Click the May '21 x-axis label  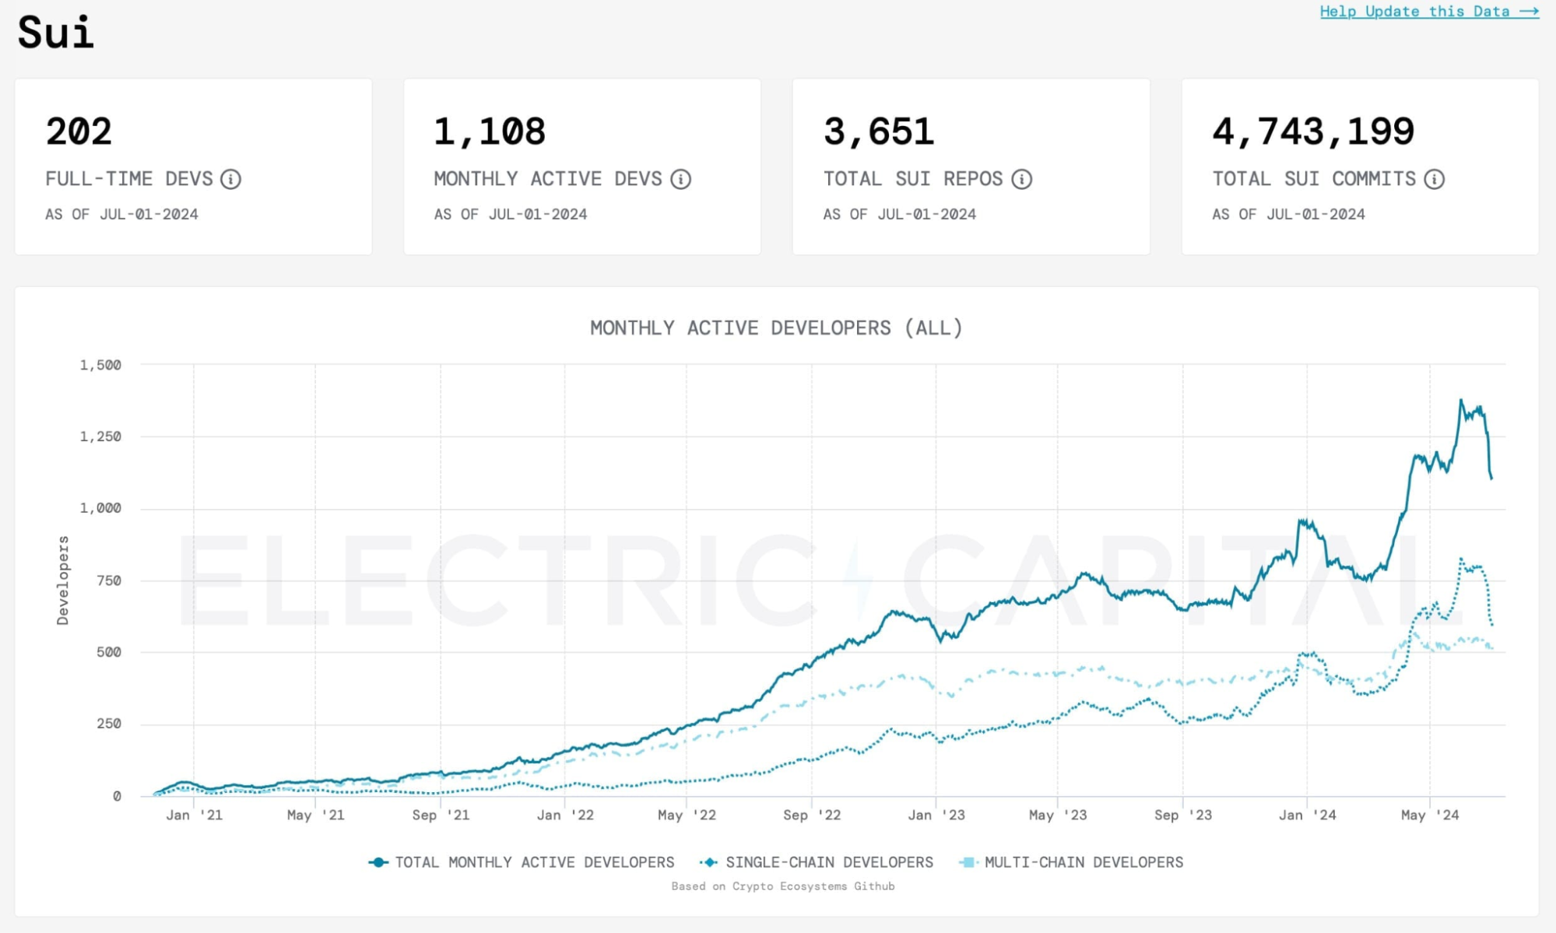(315, 815)
